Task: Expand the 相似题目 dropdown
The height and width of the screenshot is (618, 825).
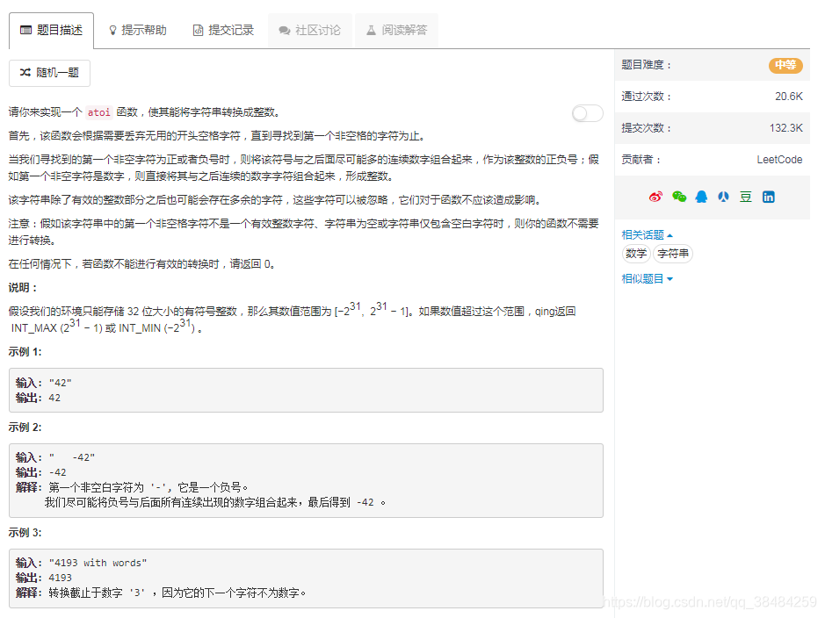Action: 648,279
